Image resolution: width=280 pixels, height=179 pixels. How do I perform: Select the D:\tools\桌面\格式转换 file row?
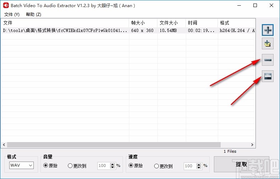[128, 30]
